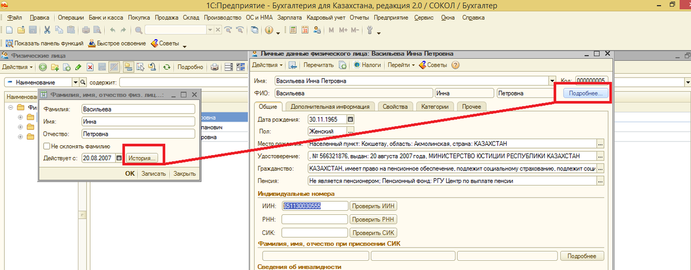This screenshot has height=270, width=691.
Task: Click the printer icon in Физические лица toolbar
Action: [x=215, y=67]
